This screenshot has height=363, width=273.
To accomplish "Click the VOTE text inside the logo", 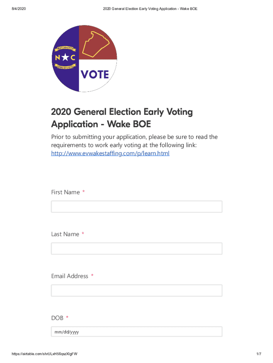I will pos(95,74).
